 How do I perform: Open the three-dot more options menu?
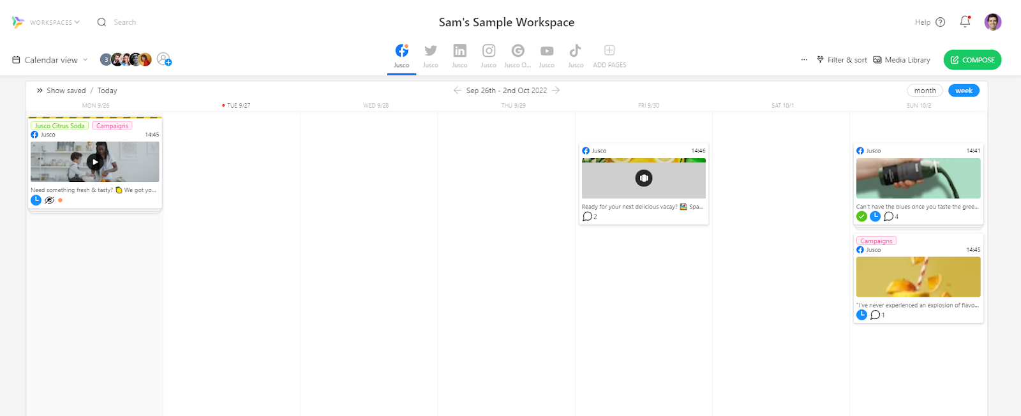click(x=804, y=60)
